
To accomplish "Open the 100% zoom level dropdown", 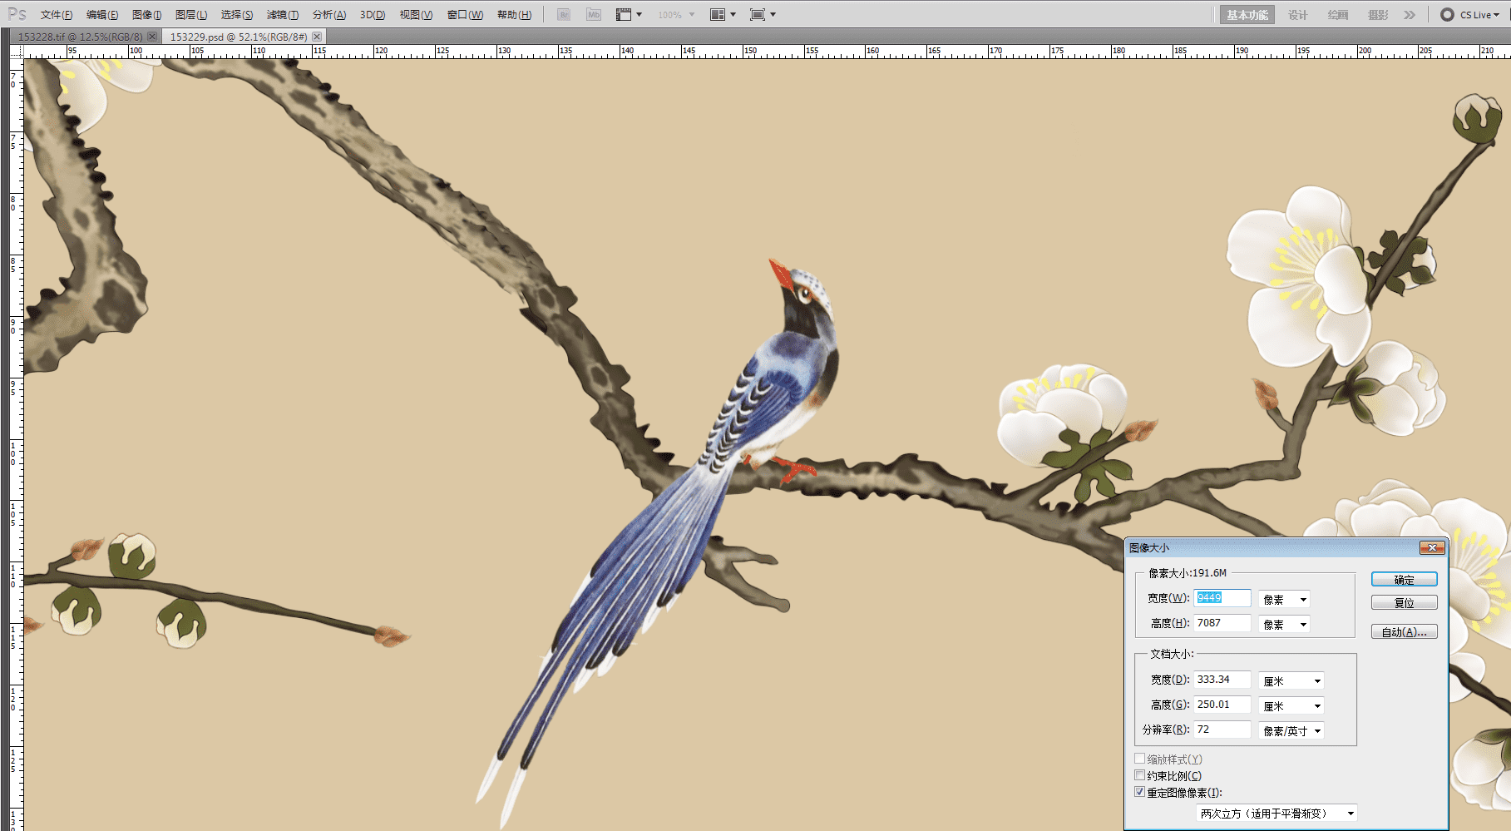I will pos(676,15).
